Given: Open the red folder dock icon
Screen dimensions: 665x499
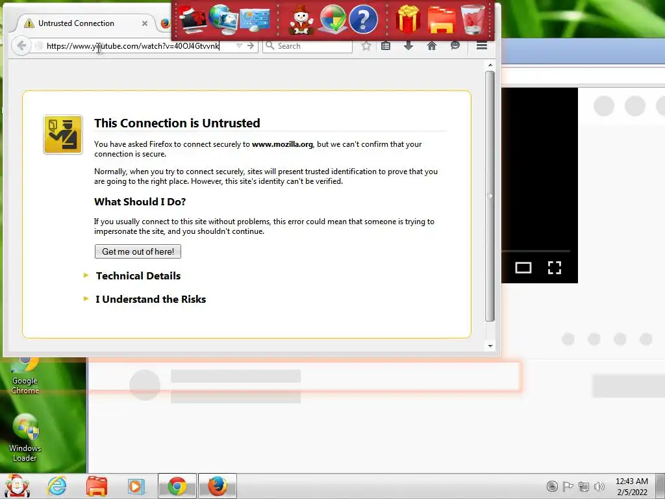Looking at the screenshot, I should 442,20.
